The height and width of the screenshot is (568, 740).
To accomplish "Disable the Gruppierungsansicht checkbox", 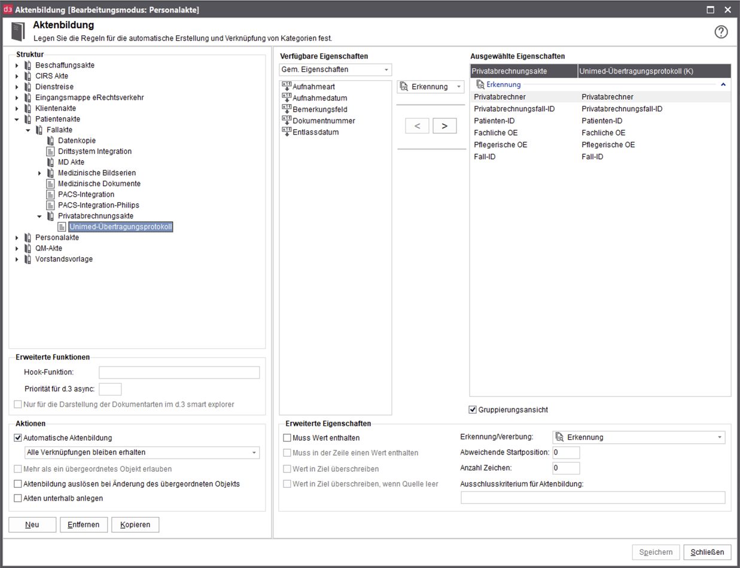I will click(x=471, y=410).
